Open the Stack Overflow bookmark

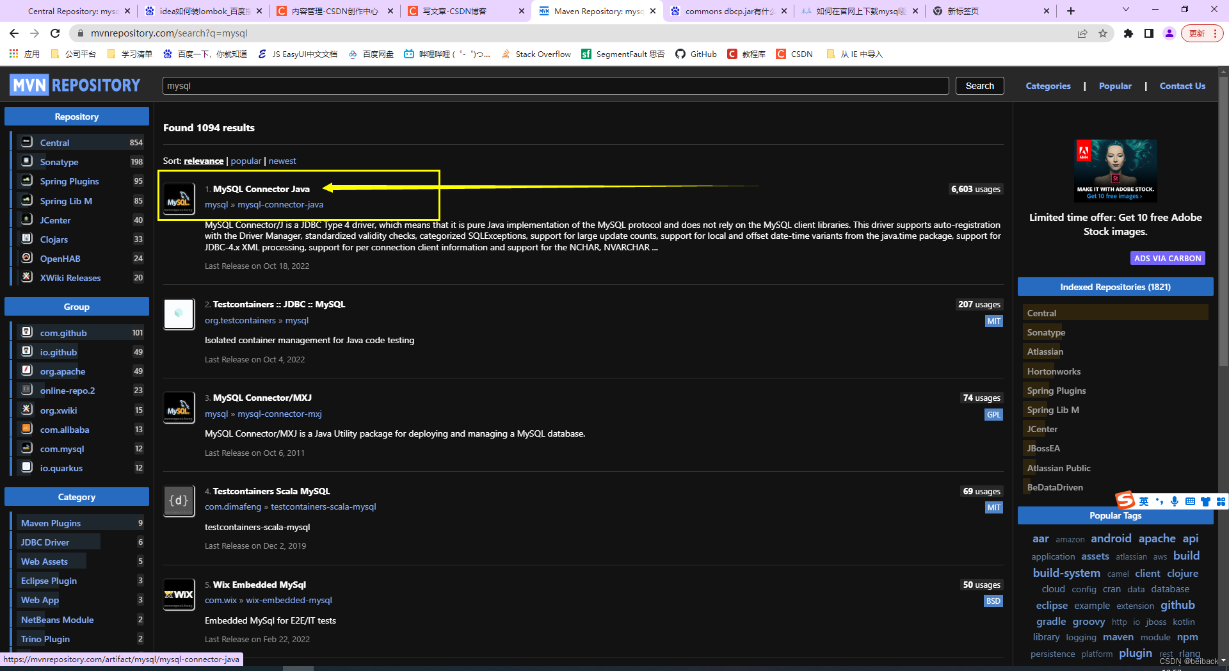pos(536,54)
